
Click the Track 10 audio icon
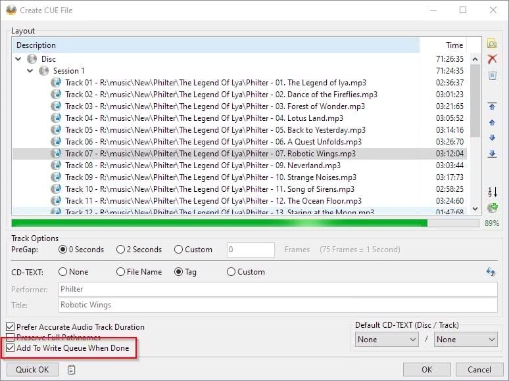point(56,189)
